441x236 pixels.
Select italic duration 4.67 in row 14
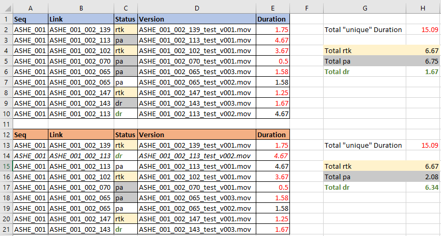click(x=273, y=156)
